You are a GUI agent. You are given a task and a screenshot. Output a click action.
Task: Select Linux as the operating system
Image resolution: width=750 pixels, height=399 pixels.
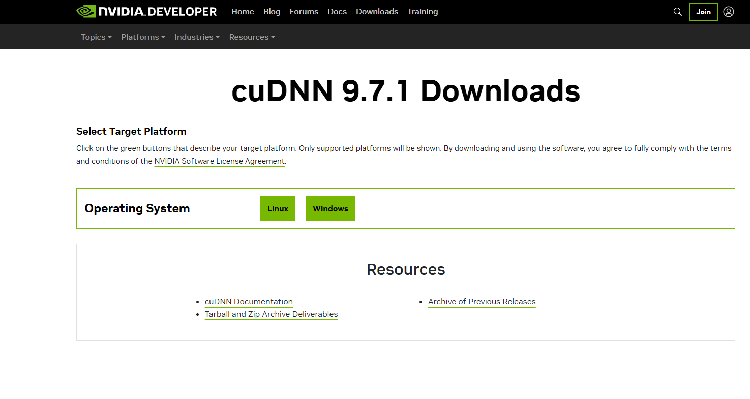[x=278, y=208]
